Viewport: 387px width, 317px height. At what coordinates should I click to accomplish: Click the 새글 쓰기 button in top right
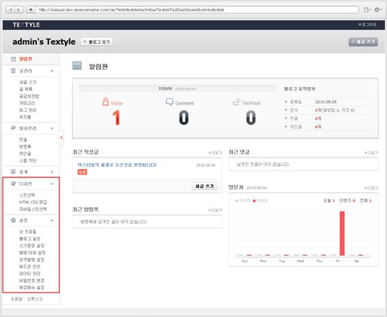tap(363, 41)
